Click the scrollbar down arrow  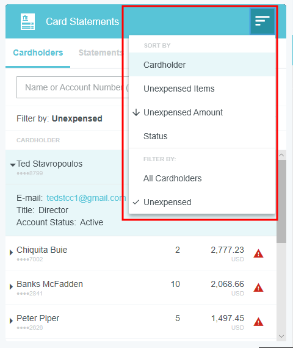point(281,336)
